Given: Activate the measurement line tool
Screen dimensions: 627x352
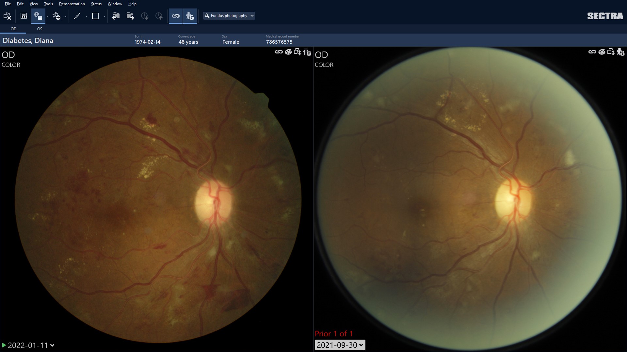Looking at the screenshot, I should (x=77, y=16).
